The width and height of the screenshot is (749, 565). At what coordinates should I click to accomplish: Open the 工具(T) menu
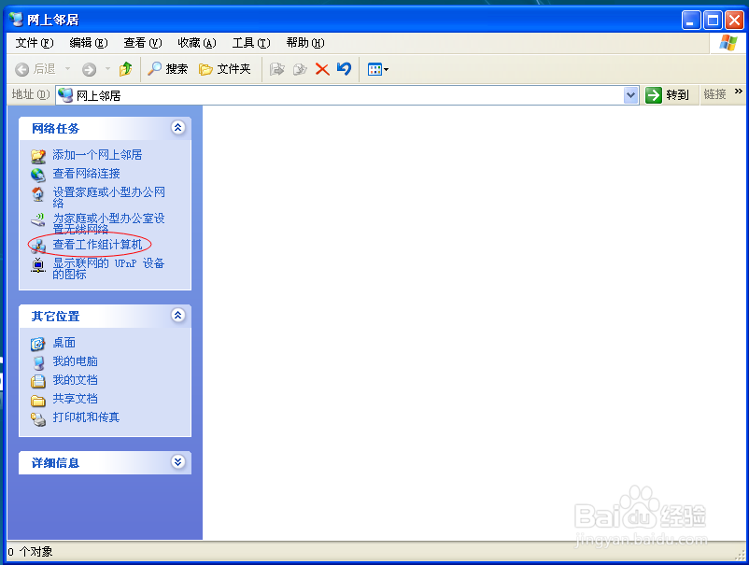(x=251, y=43)
